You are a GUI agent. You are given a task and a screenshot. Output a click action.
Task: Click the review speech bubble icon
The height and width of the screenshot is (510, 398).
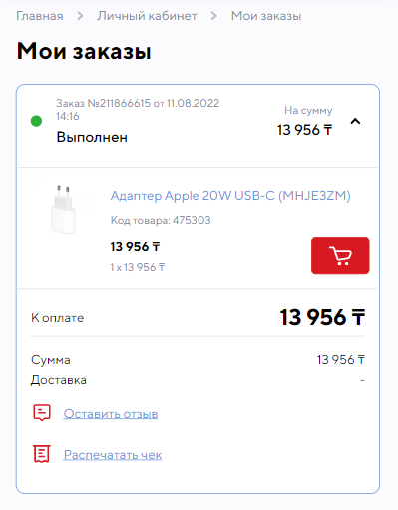[x=42, y=413]
